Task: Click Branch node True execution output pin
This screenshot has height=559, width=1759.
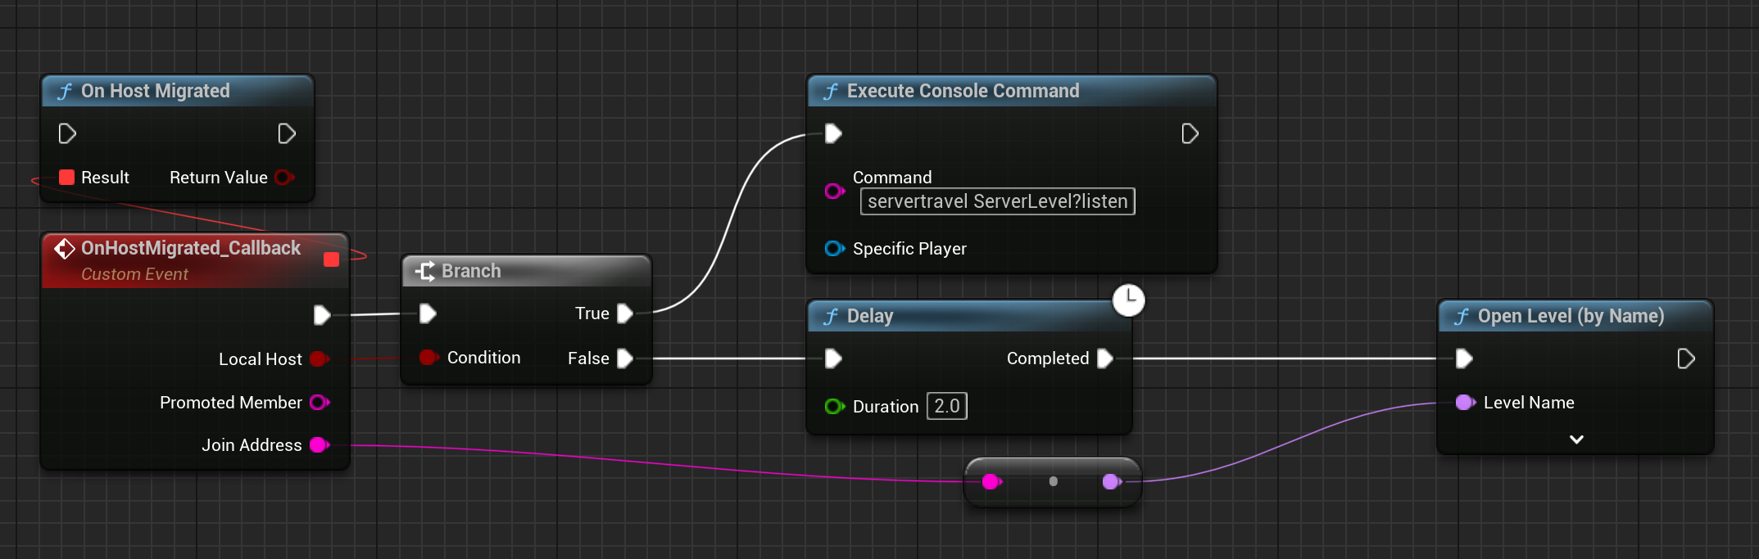Action: click(x=625, y=313)
